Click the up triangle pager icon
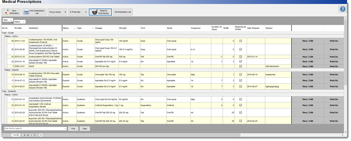The width and height of the screenshot is (351, 141). [31, 135]
